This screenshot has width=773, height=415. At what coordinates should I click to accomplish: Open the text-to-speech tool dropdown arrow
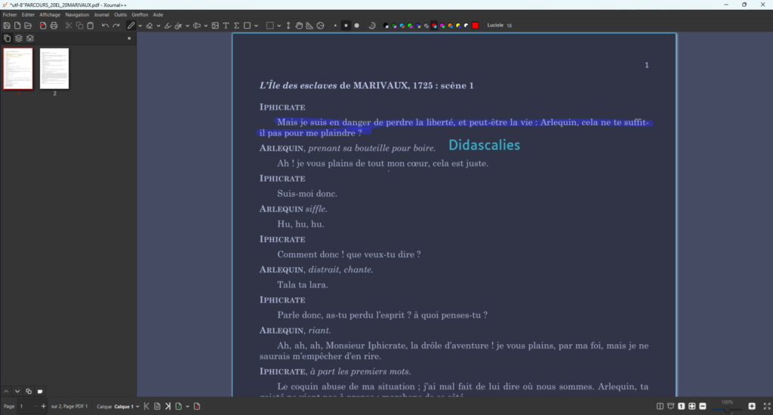205,26
